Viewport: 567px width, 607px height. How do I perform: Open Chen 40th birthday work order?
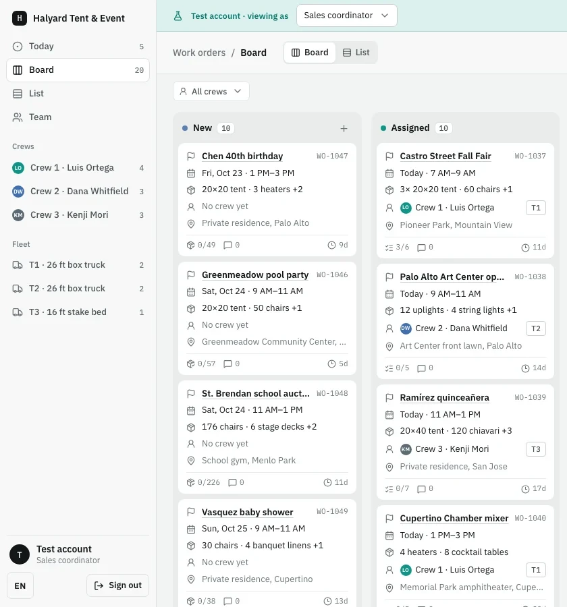pos(242,156)
